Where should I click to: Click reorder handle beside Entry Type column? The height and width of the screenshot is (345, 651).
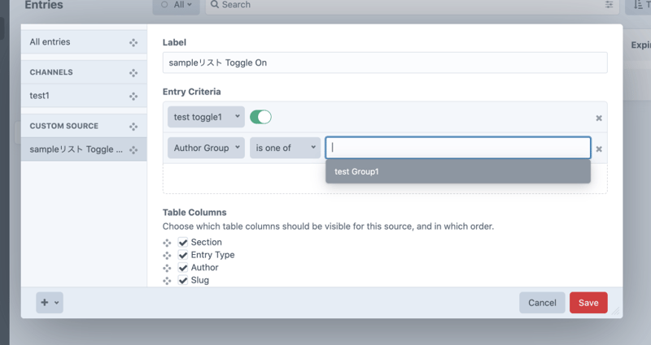168,255
